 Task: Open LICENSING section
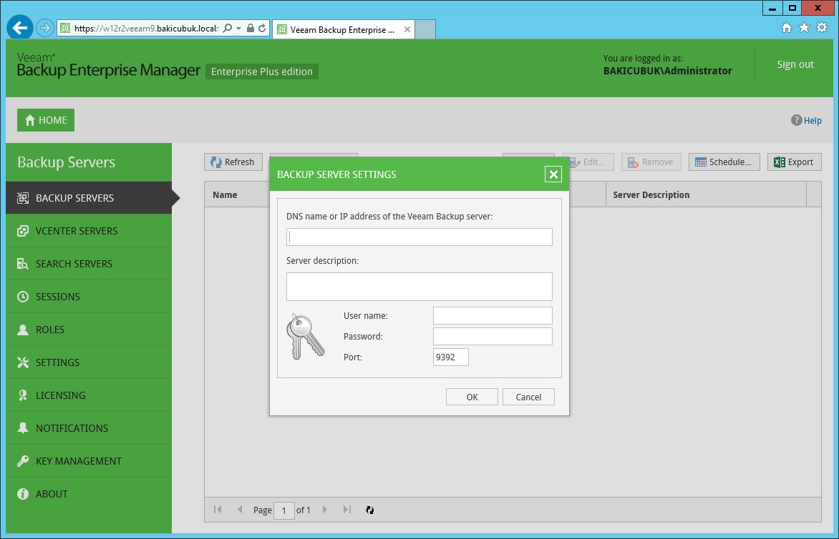click(89, 395)
